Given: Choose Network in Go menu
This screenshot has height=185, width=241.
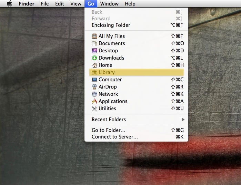Looking at the screenshot, I should click(136, 94).
